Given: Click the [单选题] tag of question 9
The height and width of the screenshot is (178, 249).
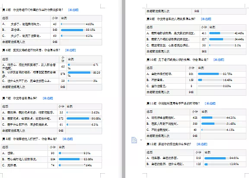Looking at the screenshot, I should pyautogui.click(x=206, y=19).
